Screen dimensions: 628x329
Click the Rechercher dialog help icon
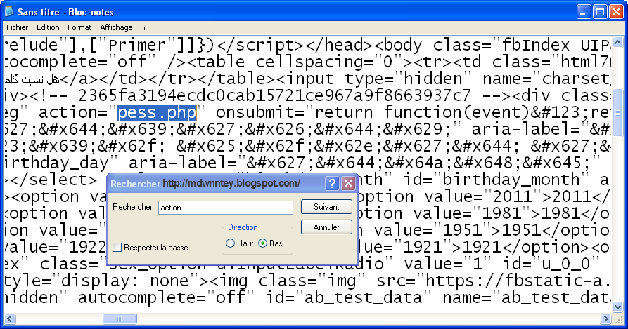pyautogui.click(x=332, y=184)
